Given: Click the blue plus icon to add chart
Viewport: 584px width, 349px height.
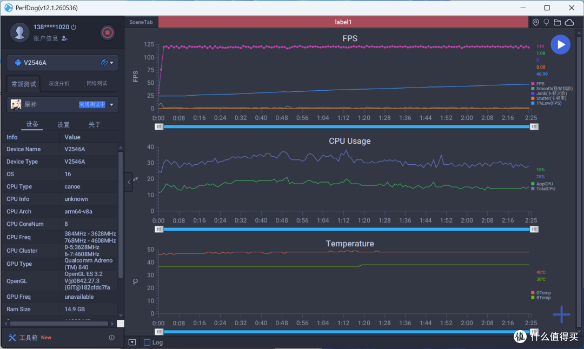Looking at the screenshot, I should click(x=561, y=314).
